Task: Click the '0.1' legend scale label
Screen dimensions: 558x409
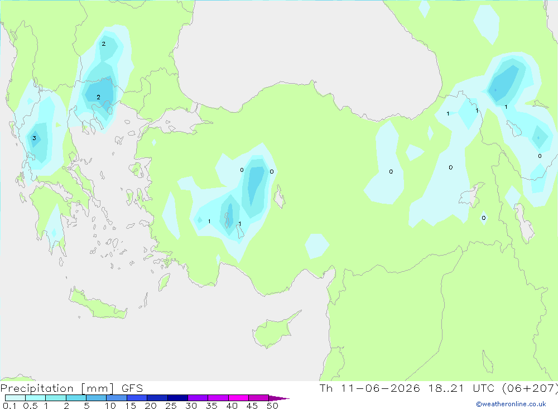Action: (9, 406)
